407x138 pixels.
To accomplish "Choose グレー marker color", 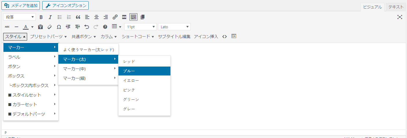I will pos(144,109).
